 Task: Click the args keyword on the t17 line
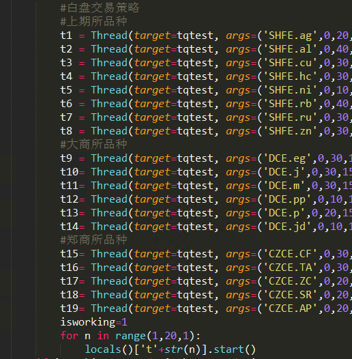pos(238,282)
